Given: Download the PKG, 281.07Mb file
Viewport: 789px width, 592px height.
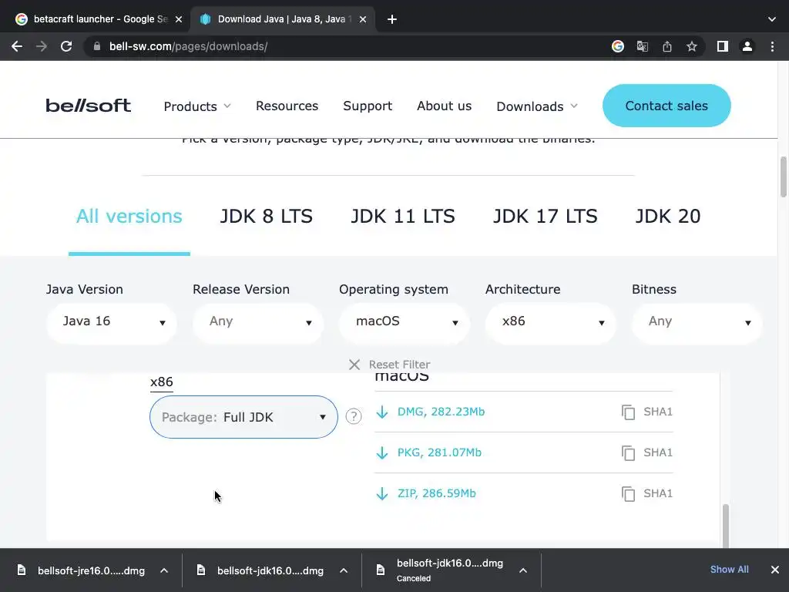Looking at the screenshot, I should pos(439,452).
